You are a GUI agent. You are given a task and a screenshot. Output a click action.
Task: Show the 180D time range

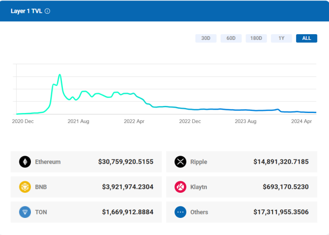coord(256,38)
